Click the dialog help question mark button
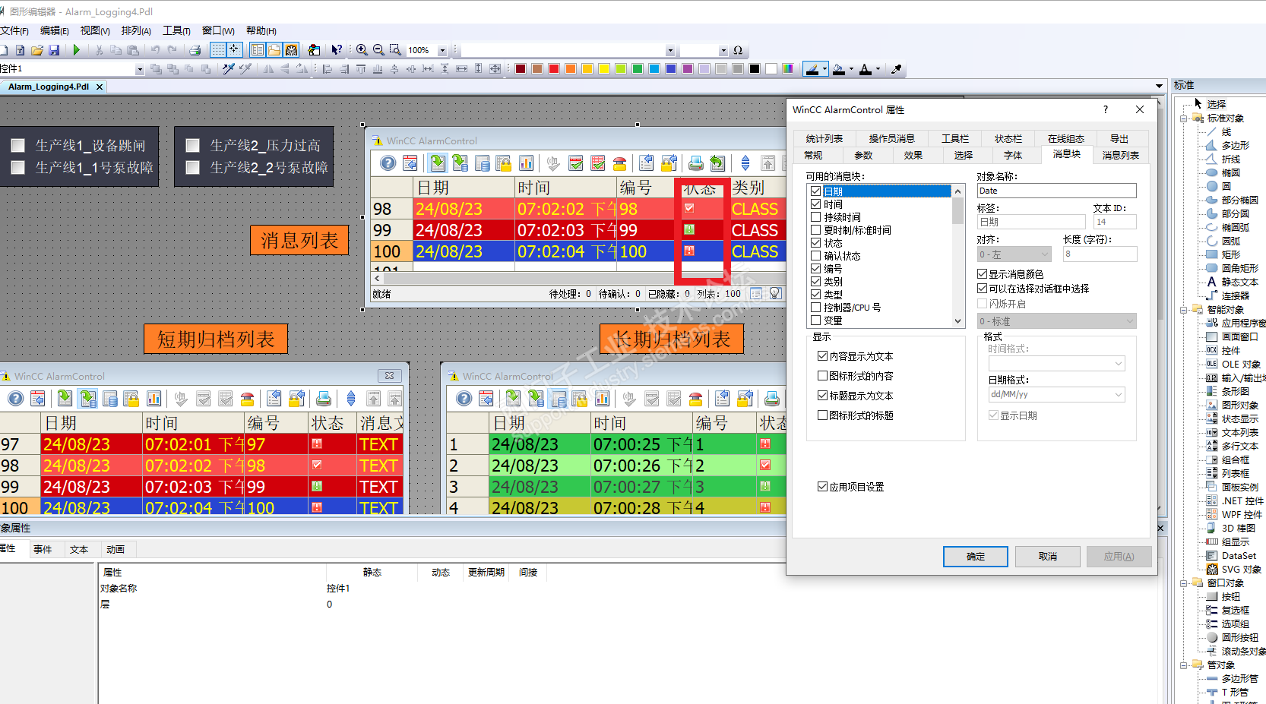The width and height of the screenshot is (1266, 704). [x=1106, y=110]
